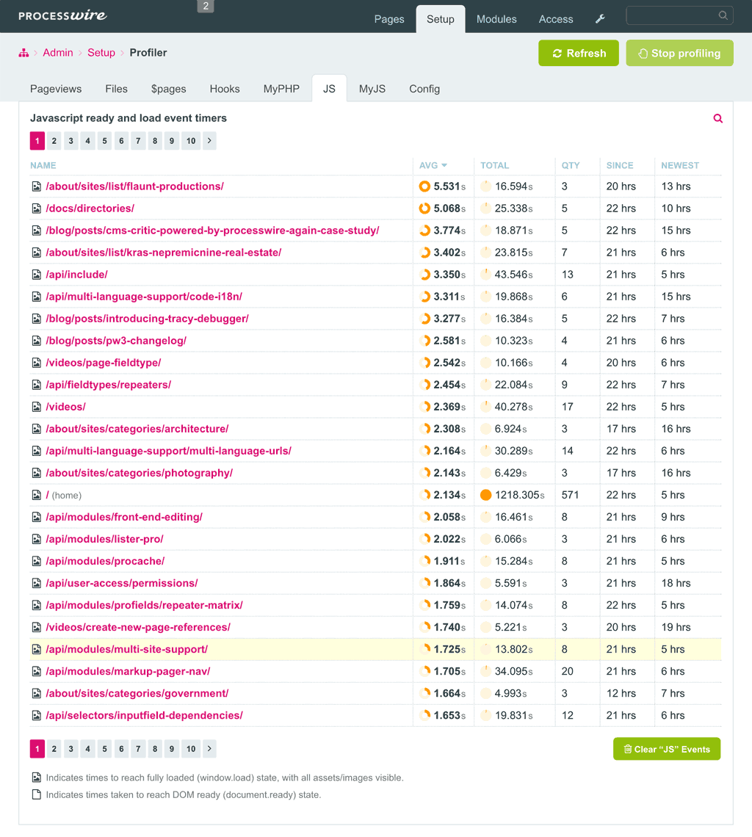This screenshot has height=837, width=752.
Task: Clear "JS" Events button
Action: click(x=667, y=749)
